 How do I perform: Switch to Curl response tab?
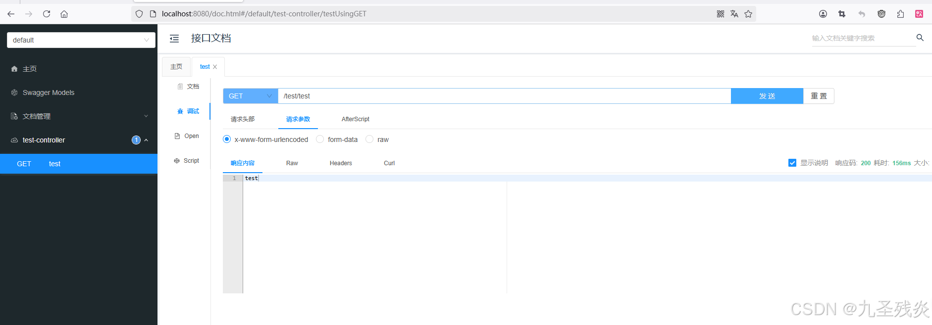[x=389, y=163]
